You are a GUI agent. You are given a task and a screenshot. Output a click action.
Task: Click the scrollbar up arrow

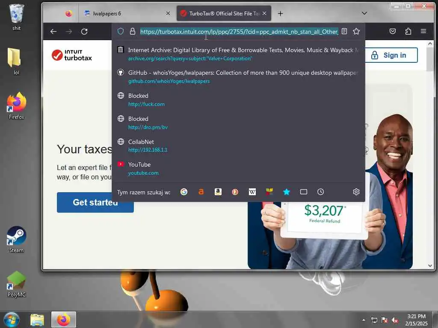430,44
